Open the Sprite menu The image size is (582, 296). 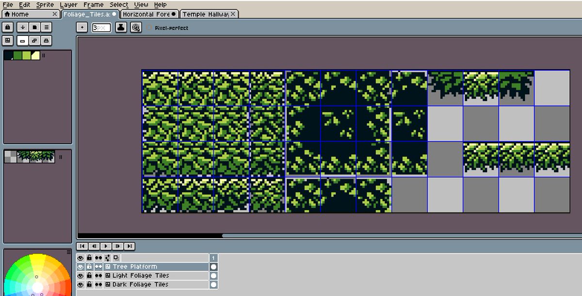[45, 4]
